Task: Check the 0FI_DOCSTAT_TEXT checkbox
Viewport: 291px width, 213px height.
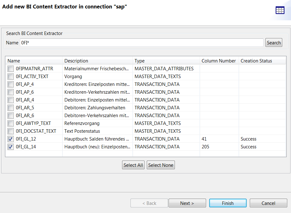Action: (x=10, y=131)
